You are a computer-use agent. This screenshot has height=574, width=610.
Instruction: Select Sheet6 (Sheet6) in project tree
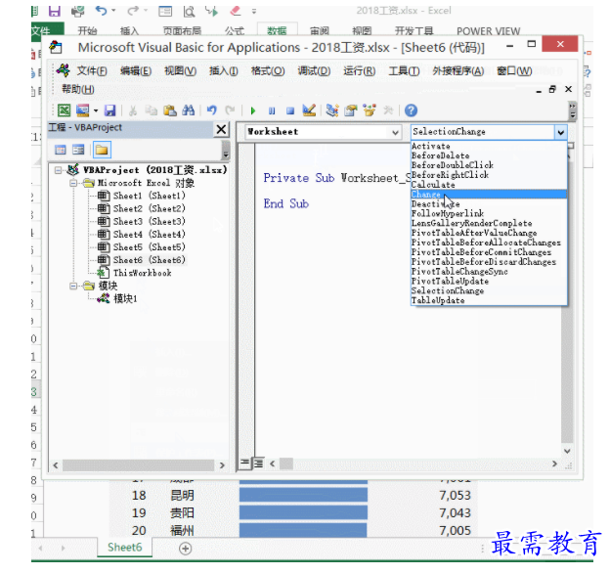(x=149, y=260)
